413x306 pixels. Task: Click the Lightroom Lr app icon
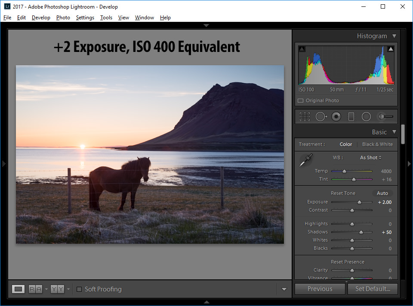pos(7,6)
